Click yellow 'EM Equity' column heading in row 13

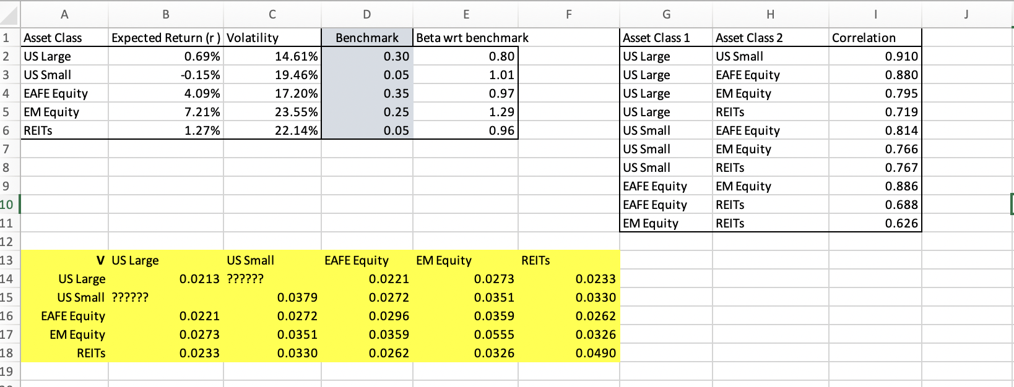coord(466,260)
